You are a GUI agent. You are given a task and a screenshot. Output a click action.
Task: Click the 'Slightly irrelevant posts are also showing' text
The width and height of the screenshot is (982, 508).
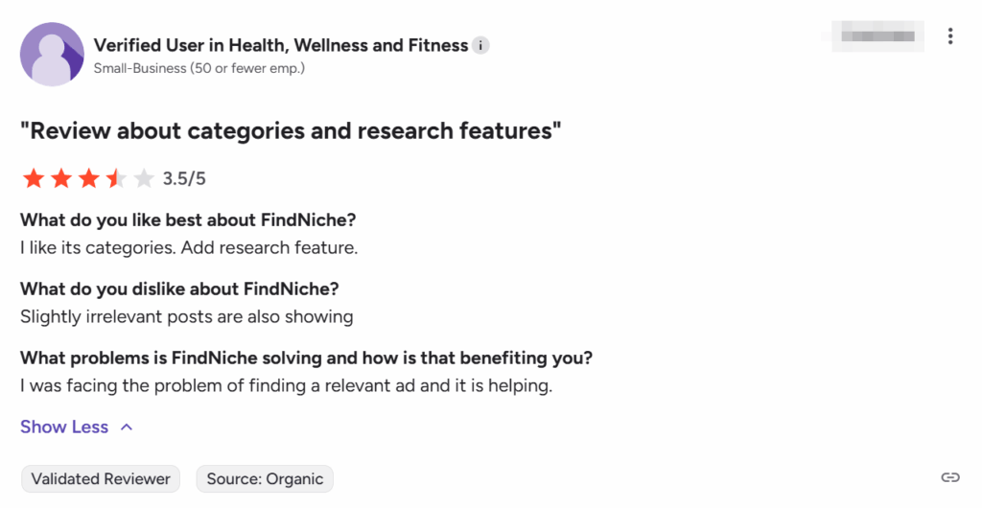pos(187,316)
